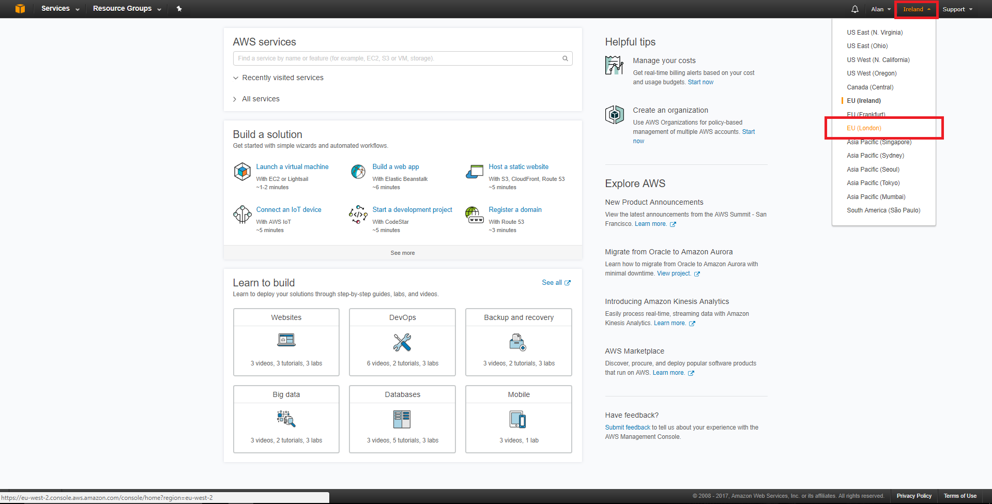Open the Privacy Policy footer link
992x504 pixels.
click(x=914, y=496)
